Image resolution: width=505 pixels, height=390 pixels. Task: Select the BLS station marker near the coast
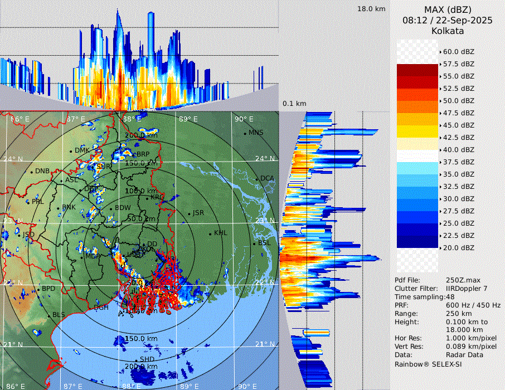pos(48,315)
